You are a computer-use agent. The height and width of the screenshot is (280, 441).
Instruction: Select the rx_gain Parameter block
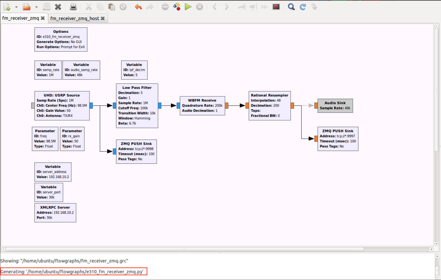[x=72, y=139]
